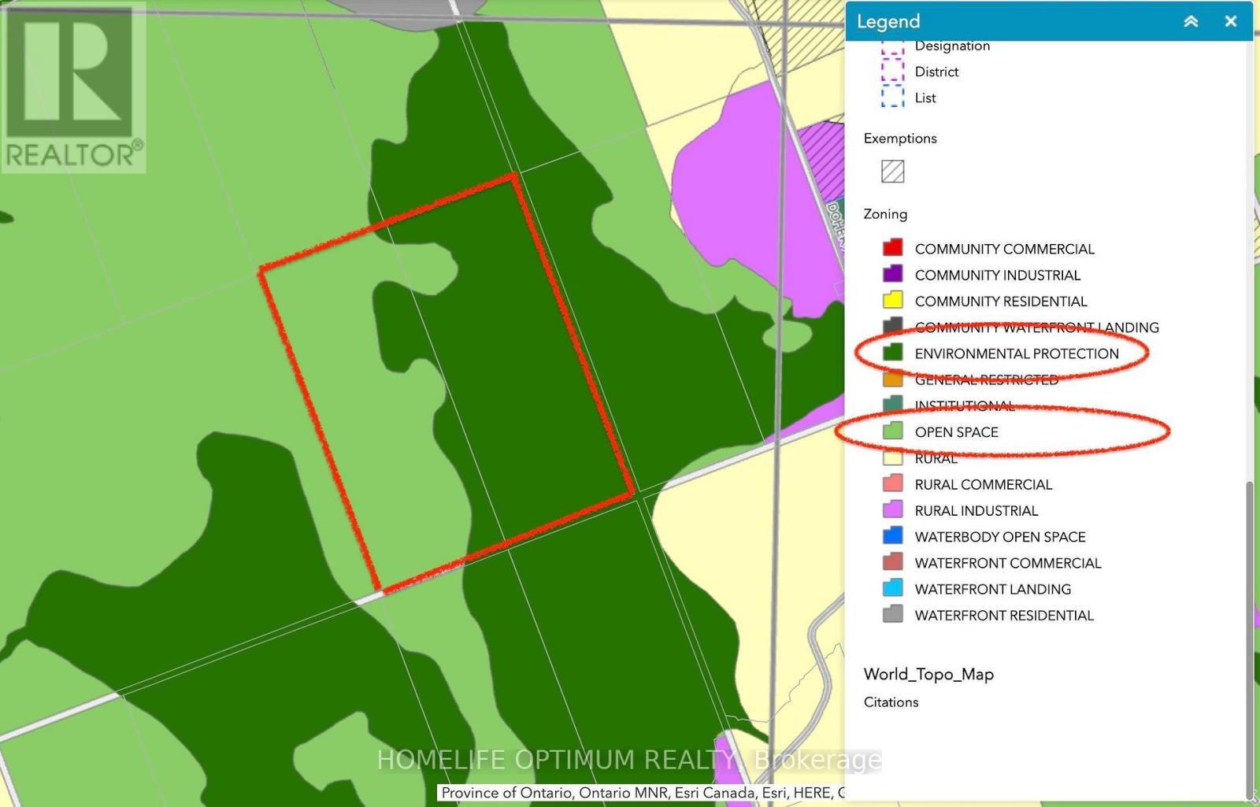The height and width of the screenshot is (807, 1260).
Task: Click the Waterfront Commercial legend label
Action: click(x=1008, y=563)
